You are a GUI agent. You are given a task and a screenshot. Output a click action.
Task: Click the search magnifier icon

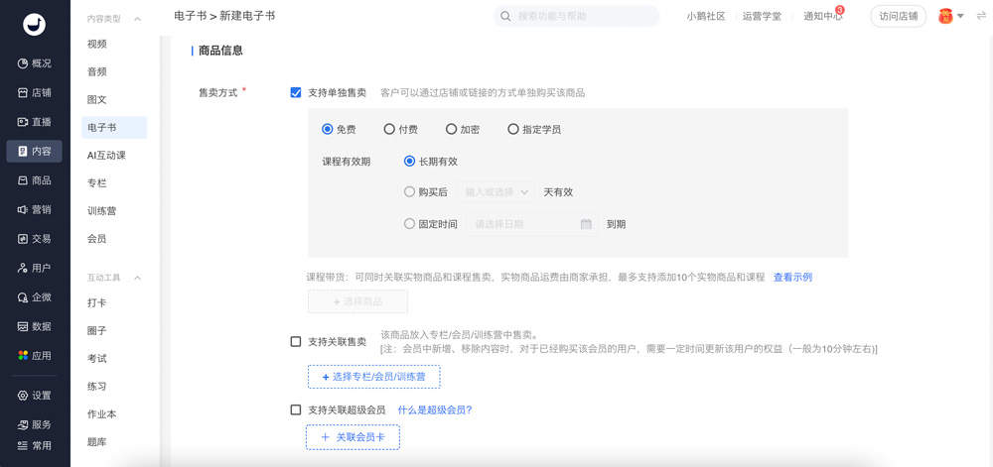click(x=506, y=17)
